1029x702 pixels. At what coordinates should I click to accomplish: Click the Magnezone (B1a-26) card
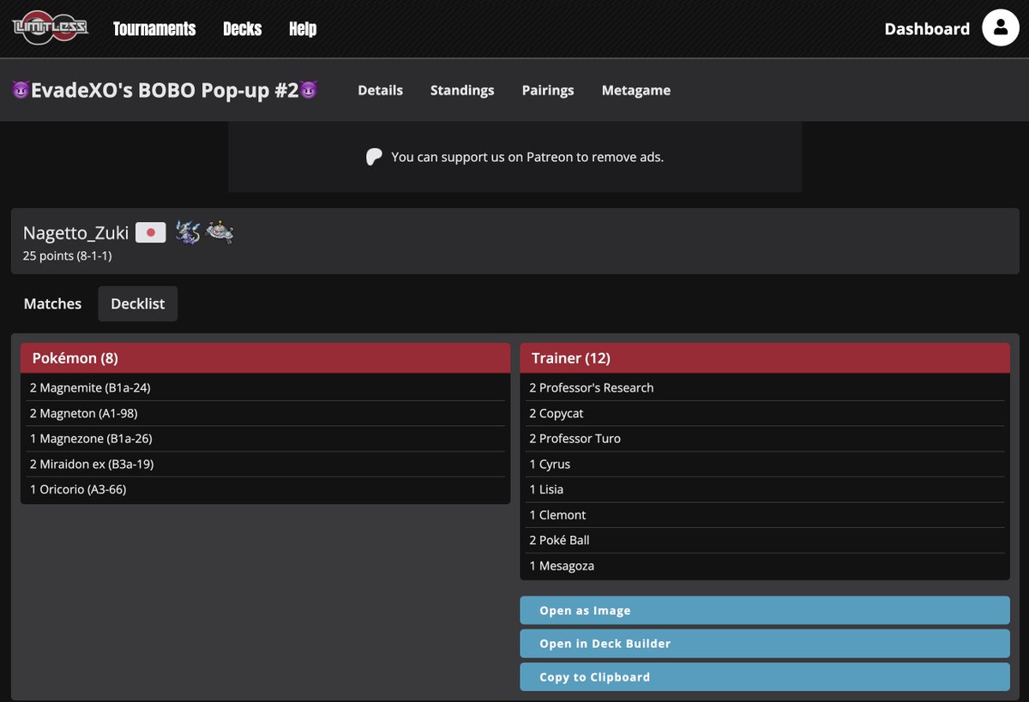click(x=265, y=438)
